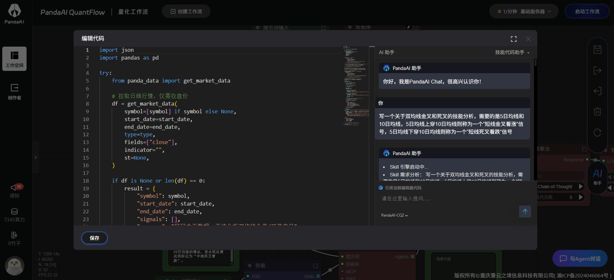
Task: Toggle 引用当前编辑器代码 checkbox
Action: [381, 188]
